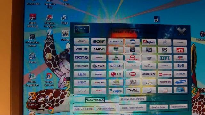Select the Lenovo brand tile
The image size is (205, 115).
[99, 74]
